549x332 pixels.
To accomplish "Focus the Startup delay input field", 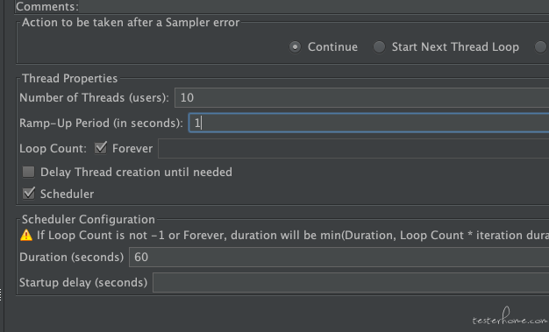I will coord(351,283).
